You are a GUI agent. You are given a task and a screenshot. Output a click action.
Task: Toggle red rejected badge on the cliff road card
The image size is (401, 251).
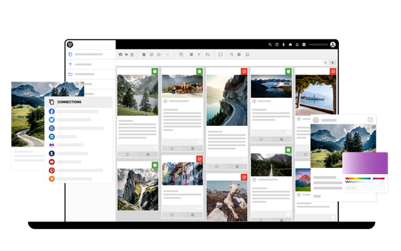[244, 72]
